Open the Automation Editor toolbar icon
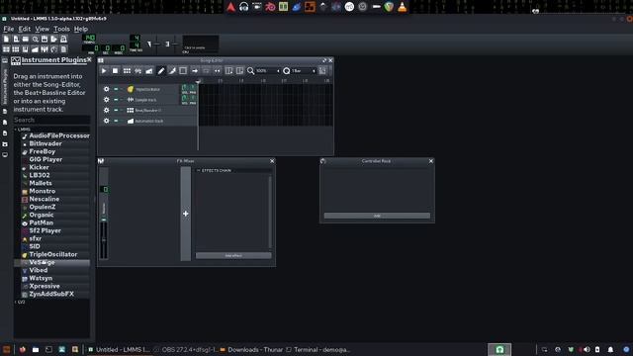Image resolution: width=633 pixels, height=356 pixels. tap(35, 49)
